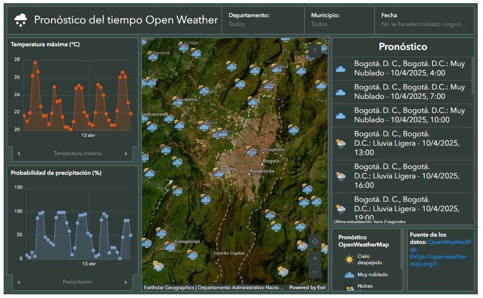Click the weather icon at Facatativá
Image resolution: width=483 pixels, height=298 pixels.
tap(177, 101)
